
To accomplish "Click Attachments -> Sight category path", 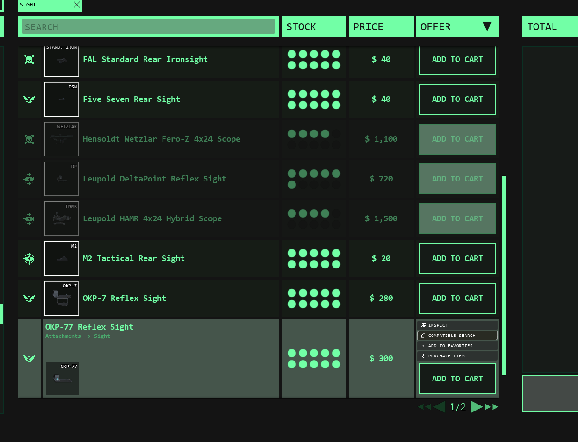I will (x=78, y=336).
